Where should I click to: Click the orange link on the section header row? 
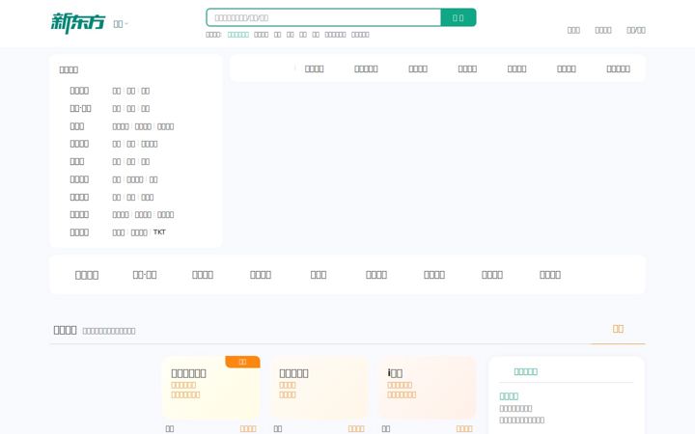[x=618, y=329]
